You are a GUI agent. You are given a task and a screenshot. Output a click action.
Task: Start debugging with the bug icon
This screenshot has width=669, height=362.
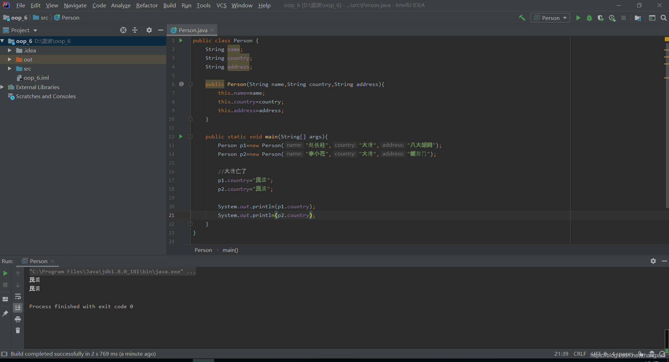(x=589, y=18)
